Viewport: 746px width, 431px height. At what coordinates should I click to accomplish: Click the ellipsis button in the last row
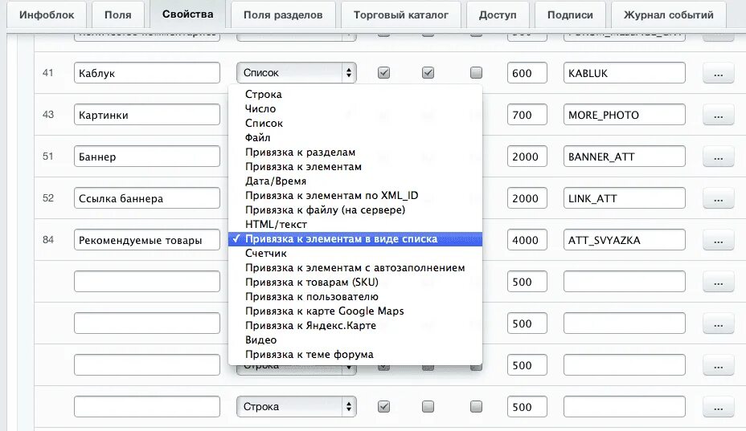click(718, 407)
